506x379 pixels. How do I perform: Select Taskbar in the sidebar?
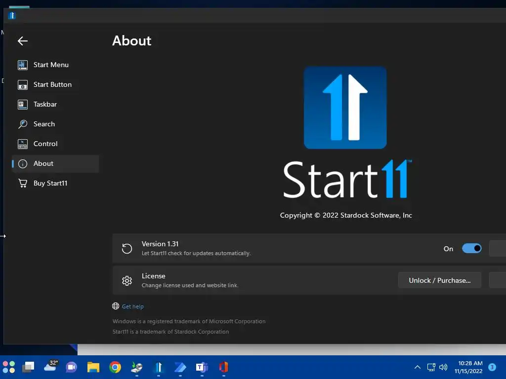click(55, 105)
